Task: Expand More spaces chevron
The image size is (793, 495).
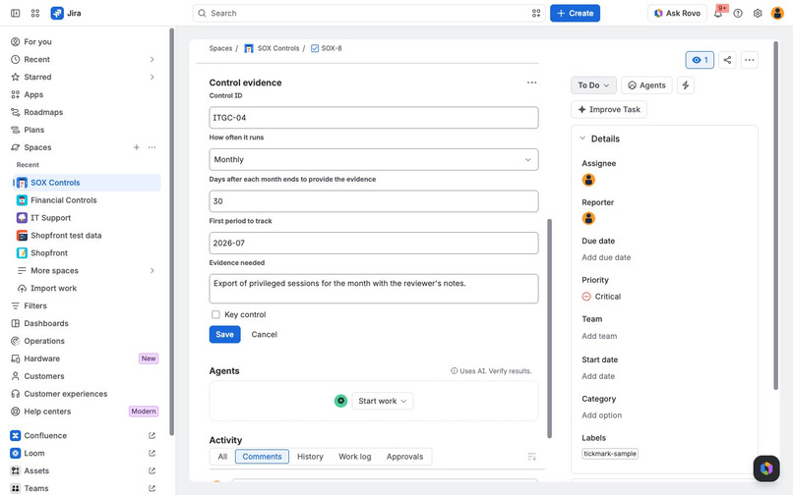Action: point(152,271)
